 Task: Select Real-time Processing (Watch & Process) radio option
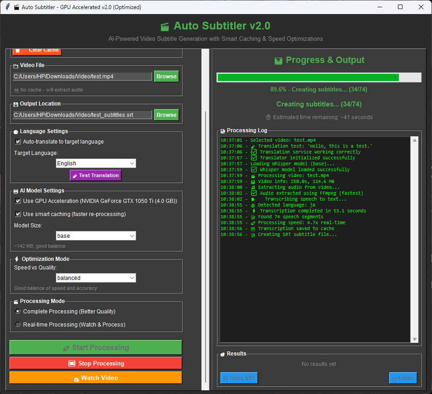[18, 324]
